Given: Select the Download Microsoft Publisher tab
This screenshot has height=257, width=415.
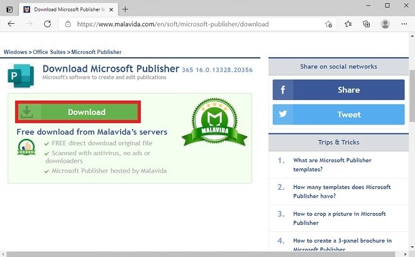Looking at the screenshot, I should click(69, 10).
